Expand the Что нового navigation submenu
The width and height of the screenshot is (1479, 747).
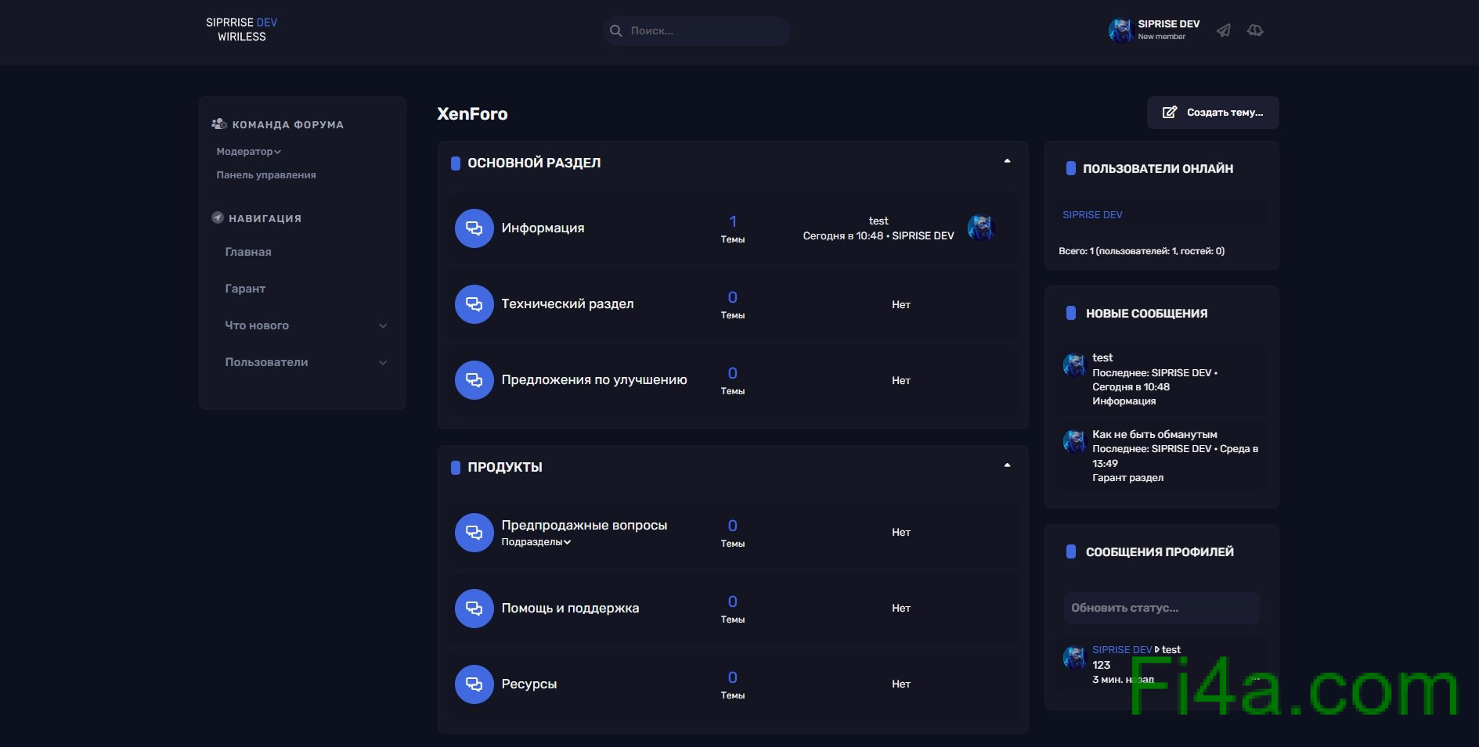[x=383, y=326]
